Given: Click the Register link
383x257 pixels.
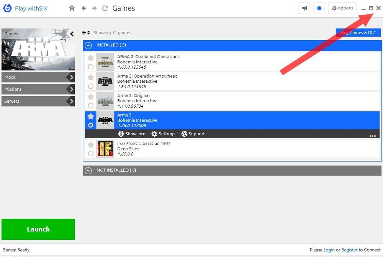Looking at the screenshot, I should coord(349,250).
